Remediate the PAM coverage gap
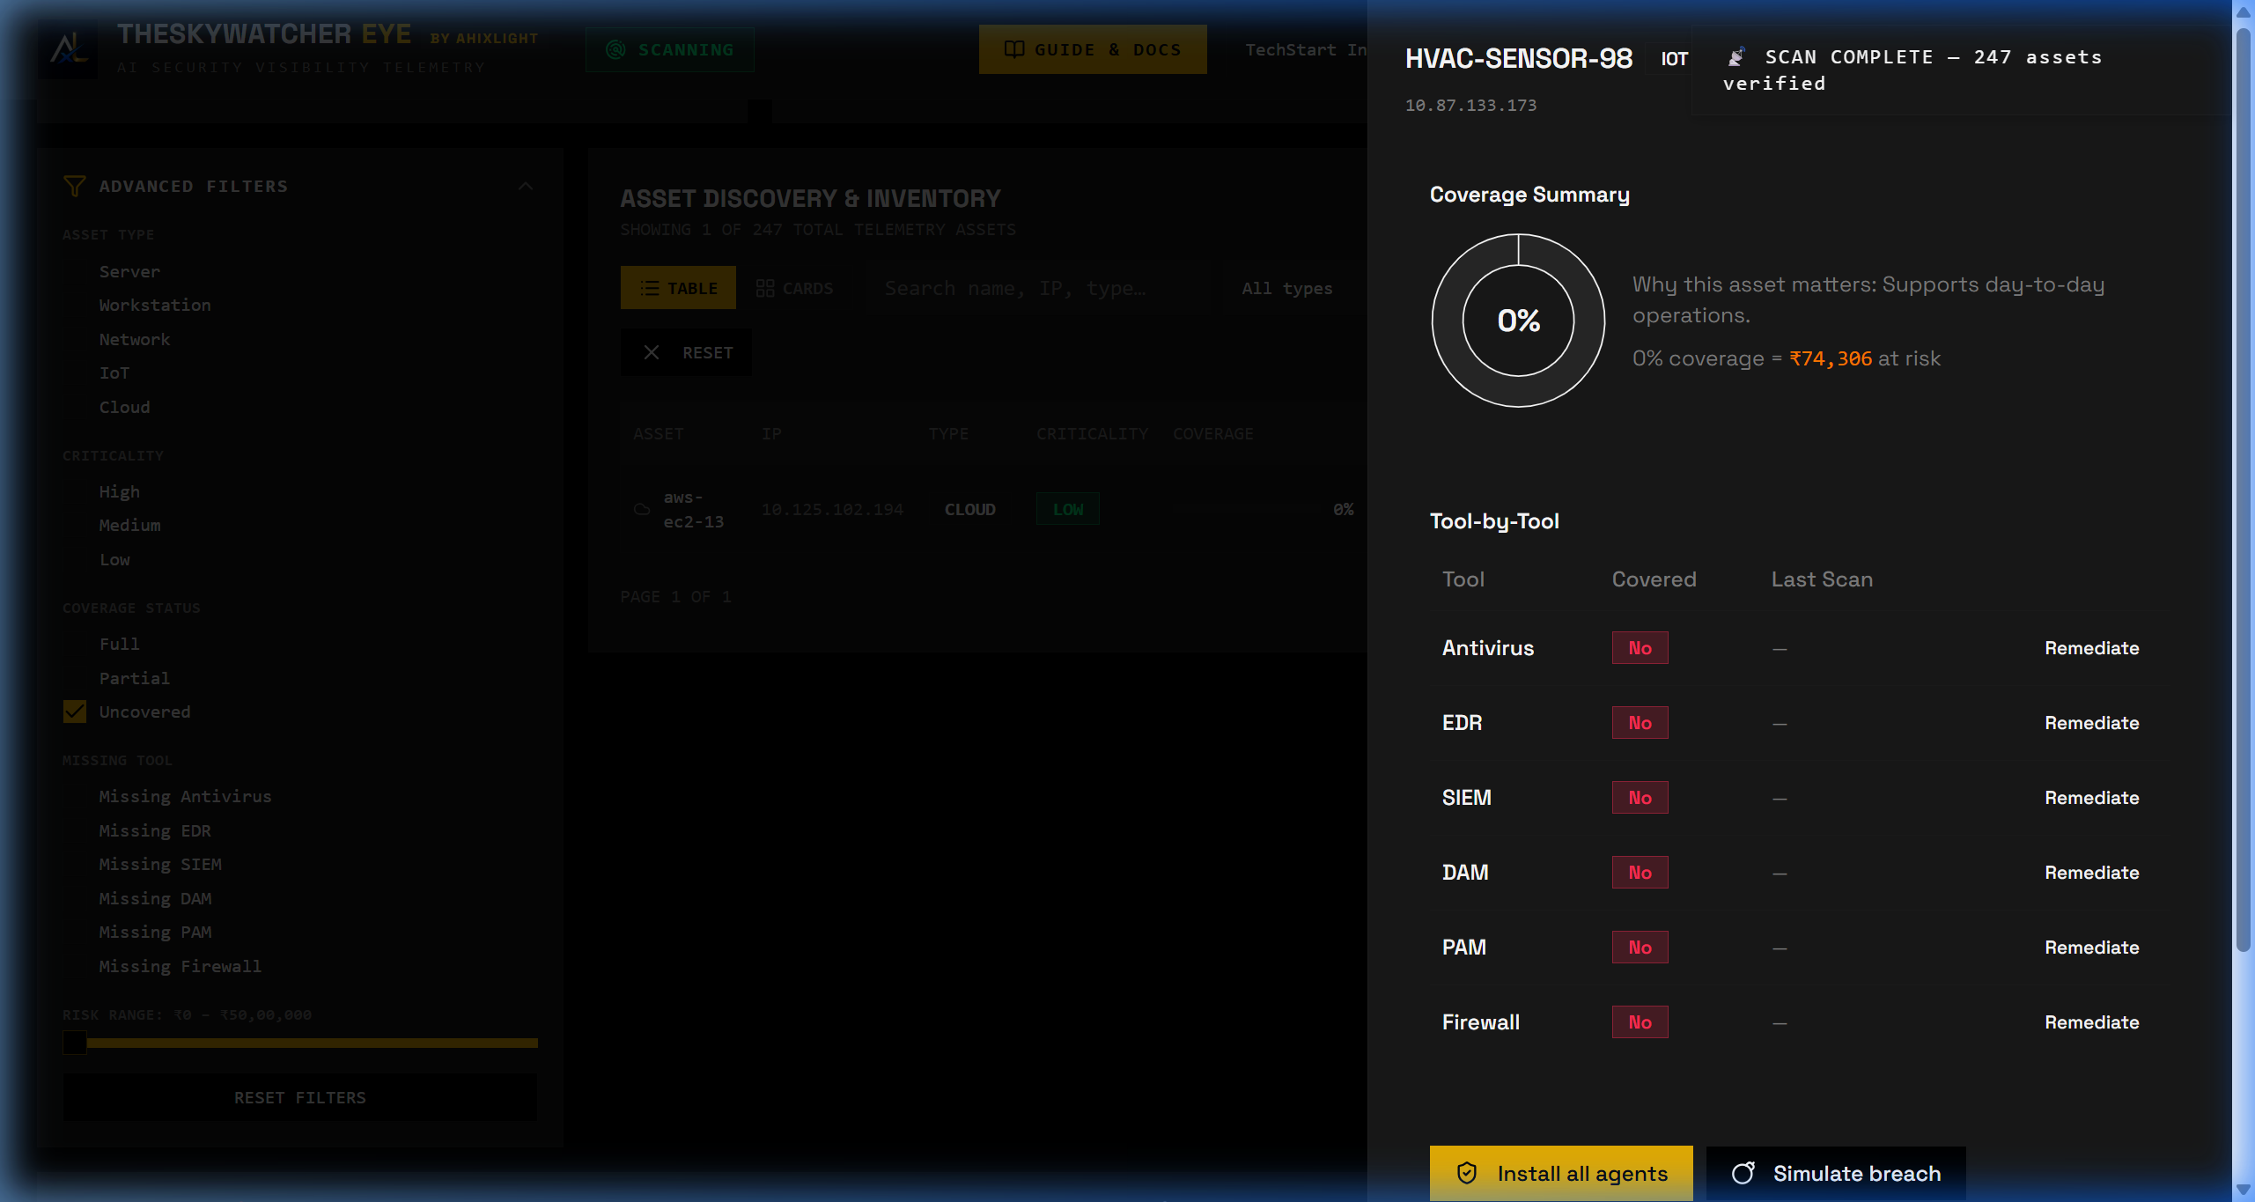The height and width of the screenshot is (1202, 2255). (2092, 947)
